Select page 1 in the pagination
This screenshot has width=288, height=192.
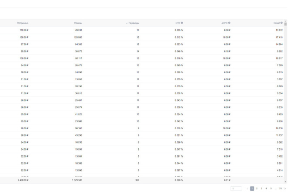[252, 189]
